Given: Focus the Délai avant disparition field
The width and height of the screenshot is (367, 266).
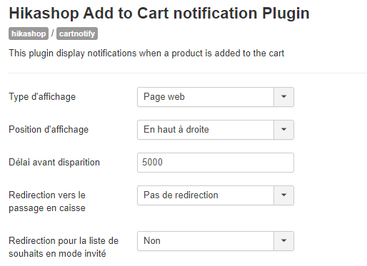Looking at the screenshot, I should click(x=216, y=163).
